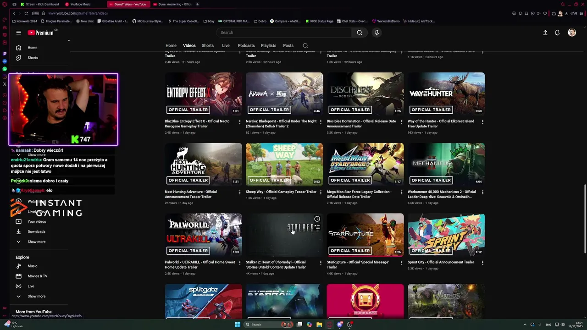Open options for Way of the Hunter video
The width and height of the screenshot is (587, 330).
point(482,121)
